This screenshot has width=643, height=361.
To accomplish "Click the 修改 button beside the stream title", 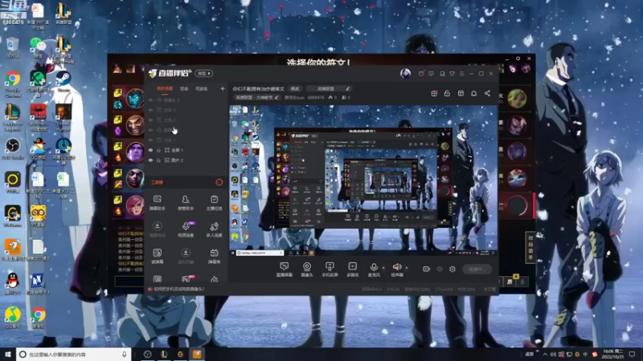I will point(295,89).
